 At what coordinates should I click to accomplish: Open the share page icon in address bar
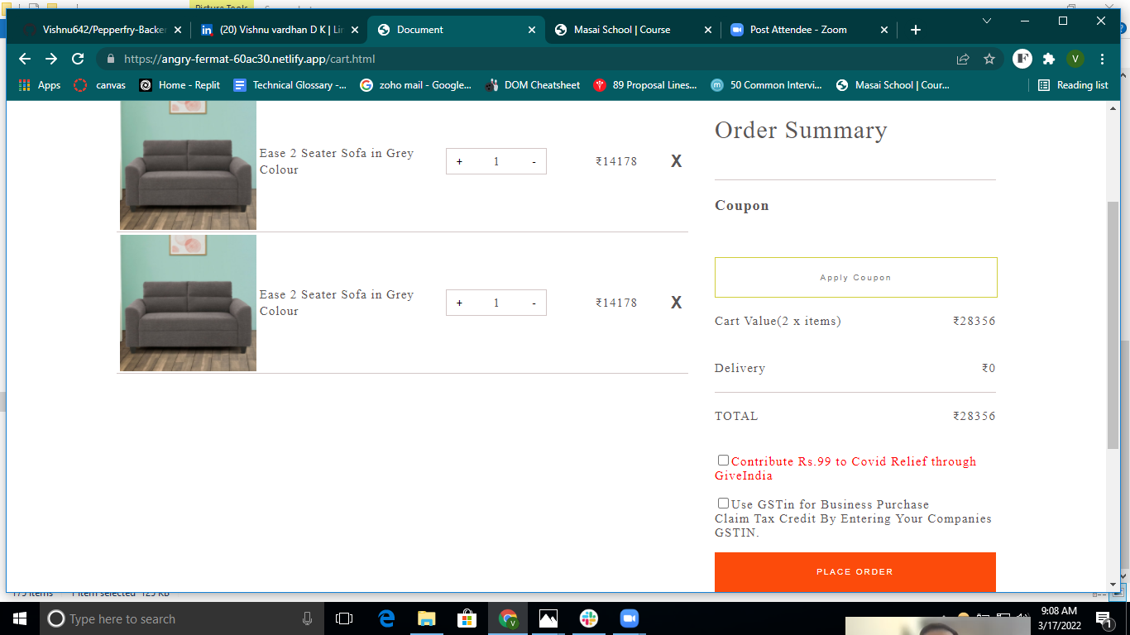pos(963,59)
